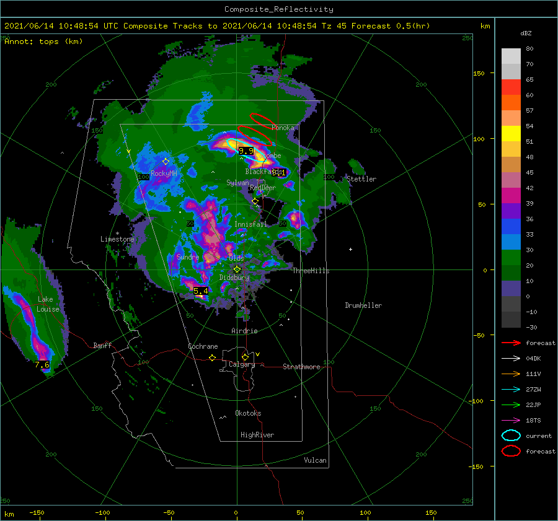
Task: Click the Innisfail label
Action: tap(250, 224)
